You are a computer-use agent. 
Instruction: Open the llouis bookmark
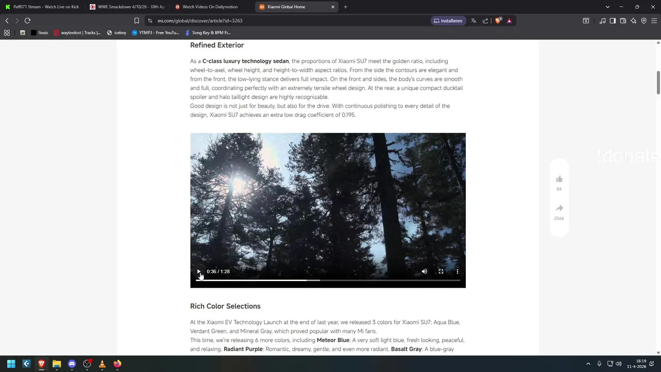(40, 33)
